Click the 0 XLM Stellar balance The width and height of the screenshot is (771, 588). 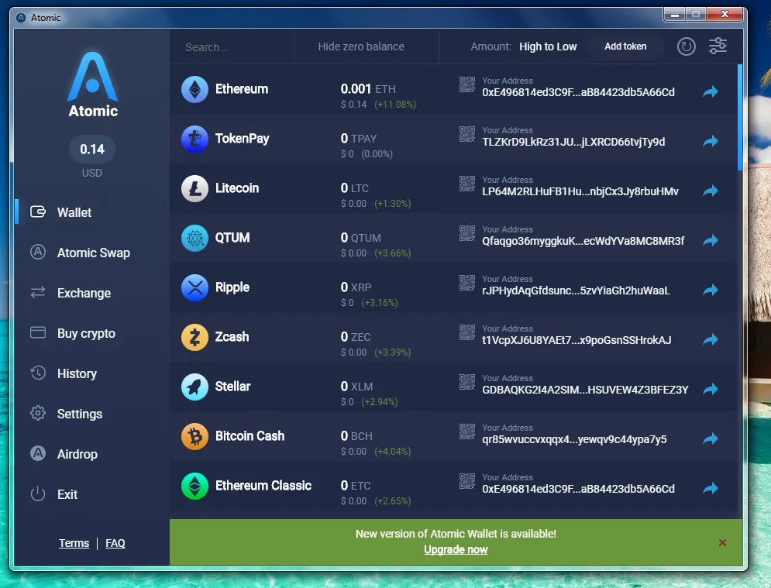pos(356,387)
